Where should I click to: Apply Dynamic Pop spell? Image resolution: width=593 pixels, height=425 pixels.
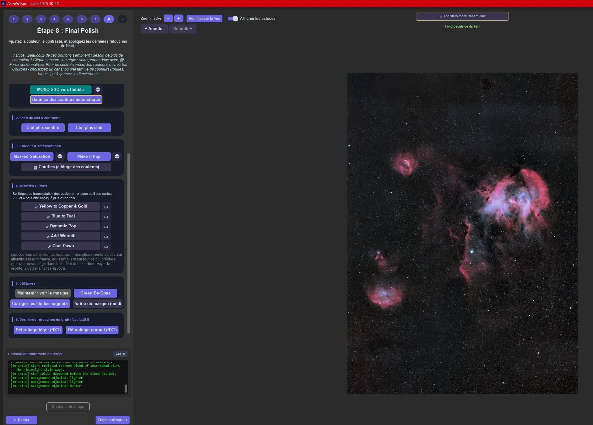coord(61,226)
